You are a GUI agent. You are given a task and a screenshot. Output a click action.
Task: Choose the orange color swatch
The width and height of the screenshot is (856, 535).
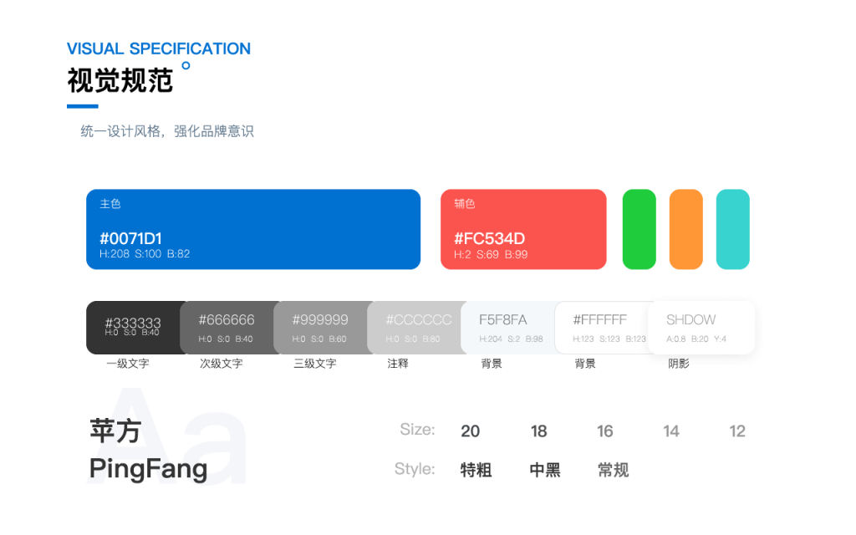click(x=686, y=229)
